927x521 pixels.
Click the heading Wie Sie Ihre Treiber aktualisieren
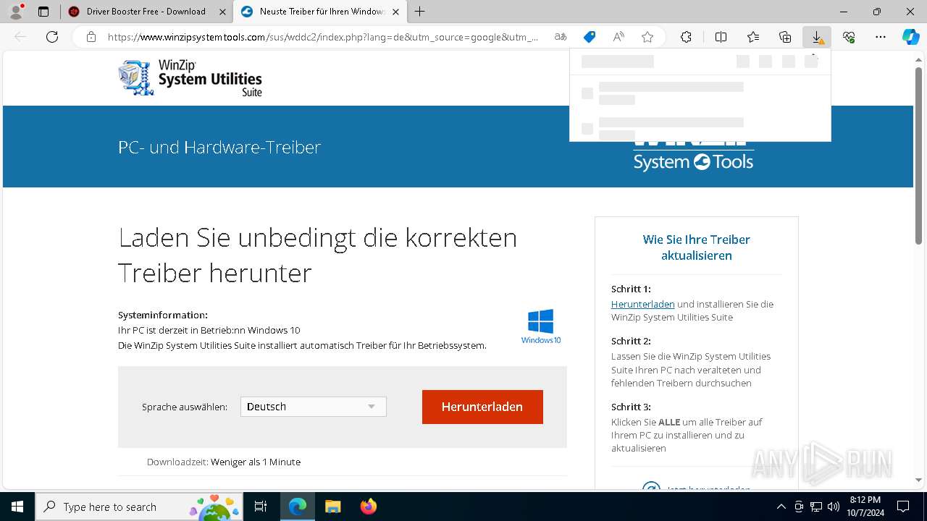tap(697, 247)
